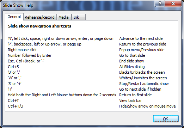Click the 'Hide/Show arrow on mouse move' text
The width and height of the screenshot is (184, 128).
(x=147, y=106)
